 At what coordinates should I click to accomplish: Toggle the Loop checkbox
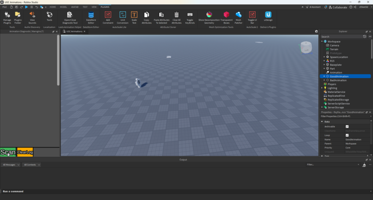(347, 135)
